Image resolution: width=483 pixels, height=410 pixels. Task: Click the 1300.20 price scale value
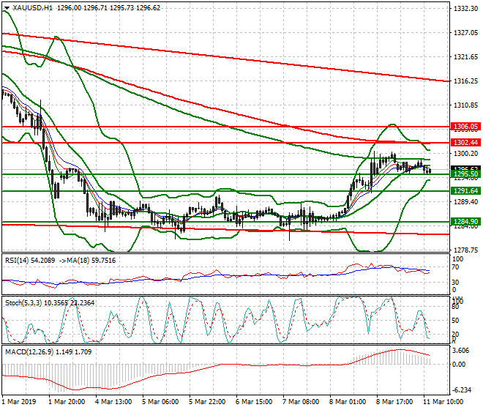(465, 153)
